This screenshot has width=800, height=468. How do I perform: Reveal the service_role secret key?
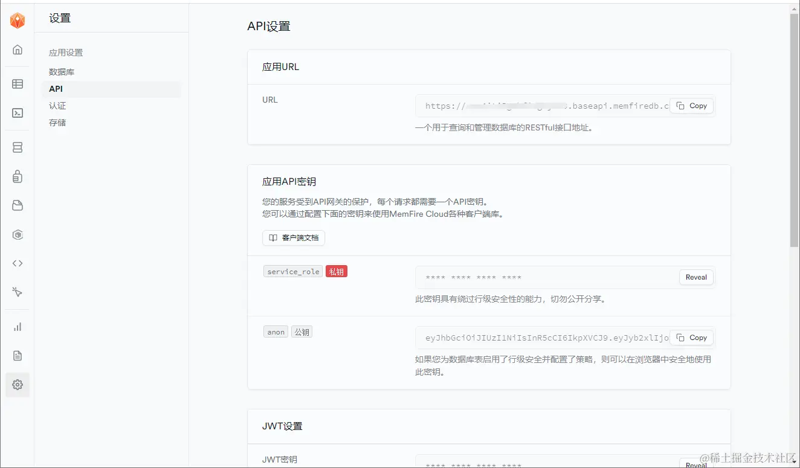click(696, 277)
